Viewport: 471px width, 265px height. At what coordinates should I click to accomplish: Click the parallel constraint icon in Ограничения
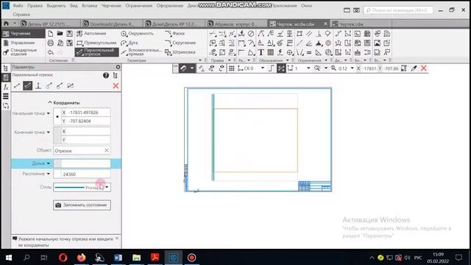[x=309, y=34]
